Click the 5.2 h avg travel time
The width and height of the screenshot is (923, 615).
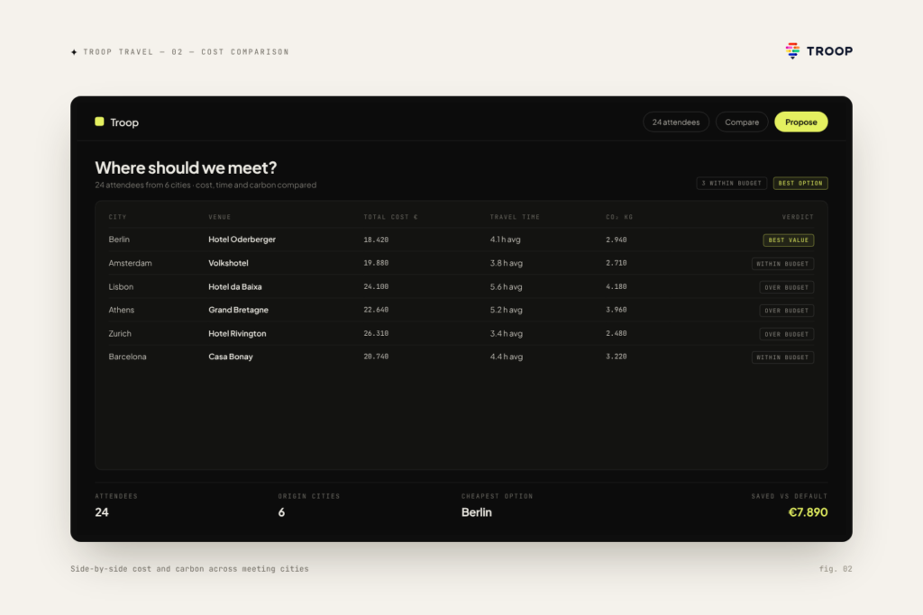click(507, 310)
